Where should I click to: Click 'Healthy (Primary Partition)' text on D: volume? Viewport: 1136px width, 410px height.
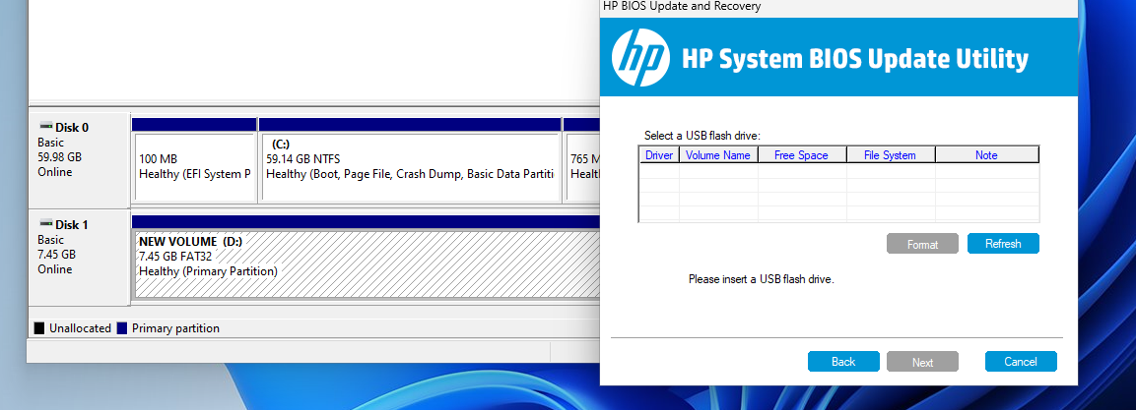point(208,271)
